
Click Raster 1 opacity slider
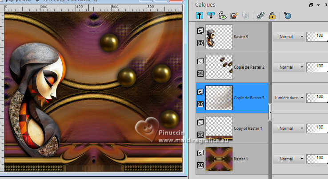[x=317, y=159]
